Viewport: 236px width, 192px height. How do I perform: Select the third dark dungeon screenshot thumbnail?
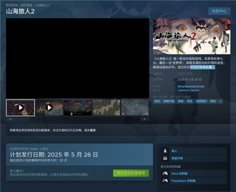[77, 108]
